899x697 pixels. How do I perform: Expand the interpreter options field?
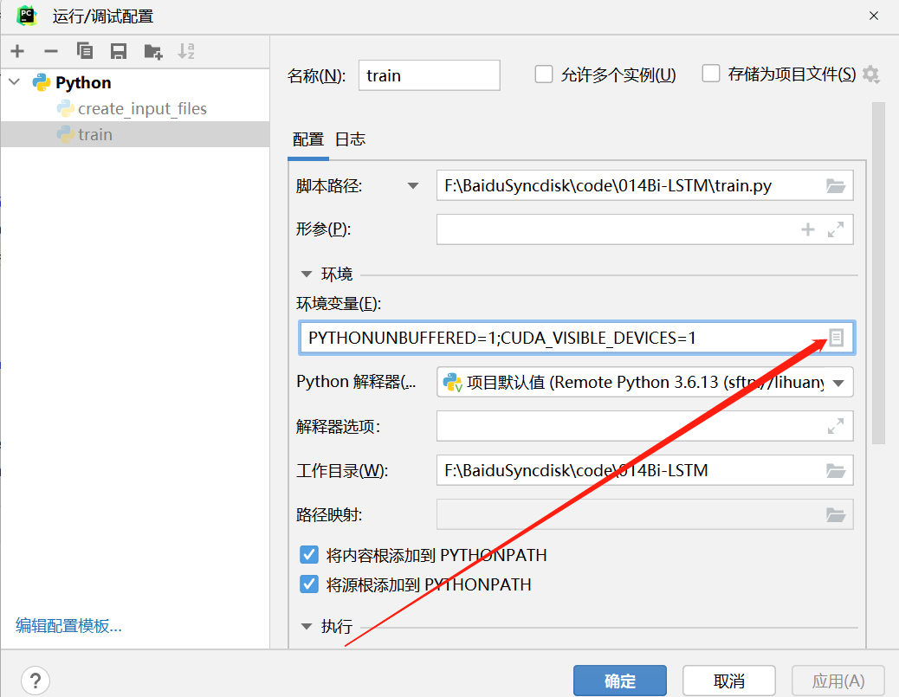pos(836,426)
